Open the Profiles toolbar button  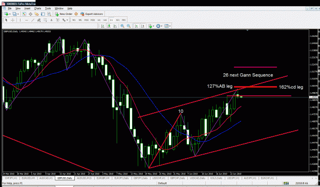pyautogui.click(x=14, y=14)
